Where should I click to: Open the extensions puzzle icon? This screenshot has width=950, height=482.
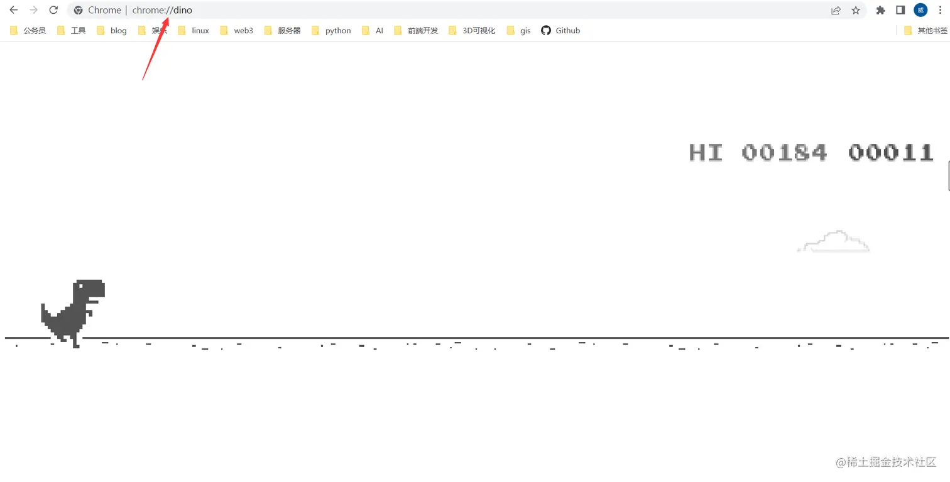click(880, 10)
